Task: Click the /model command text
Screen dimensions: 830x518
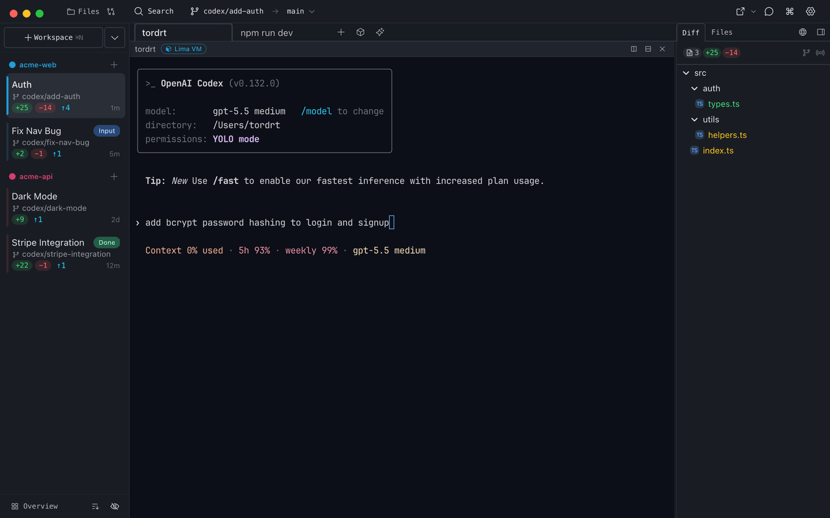Action: point(316,111)
